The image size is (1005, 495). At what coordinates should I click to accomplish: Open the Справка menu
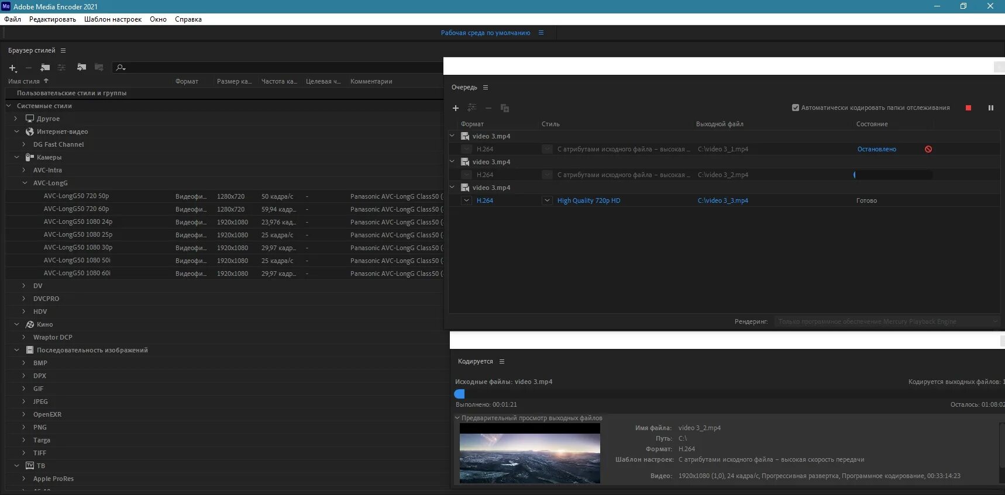[x=188, y=19]
